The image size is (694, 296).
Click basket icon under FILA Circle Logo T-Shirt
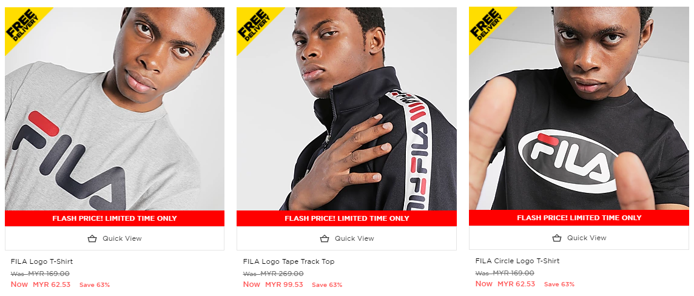click(x=557, y=238)
